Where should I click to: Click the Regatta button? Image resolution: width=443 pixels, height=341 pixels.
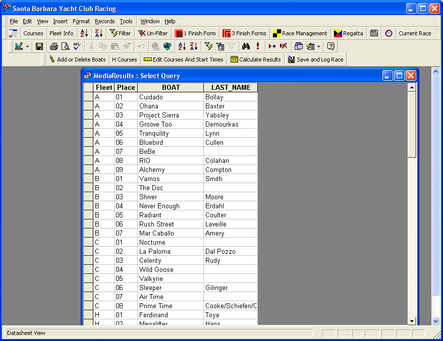(x=349, y=33)
